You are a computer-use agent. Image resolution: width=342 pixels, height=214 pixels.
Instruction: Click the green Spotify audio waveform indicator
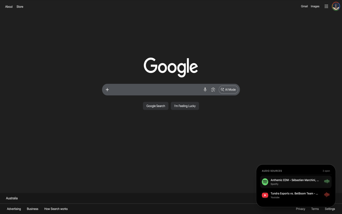[x=327, y=181]
